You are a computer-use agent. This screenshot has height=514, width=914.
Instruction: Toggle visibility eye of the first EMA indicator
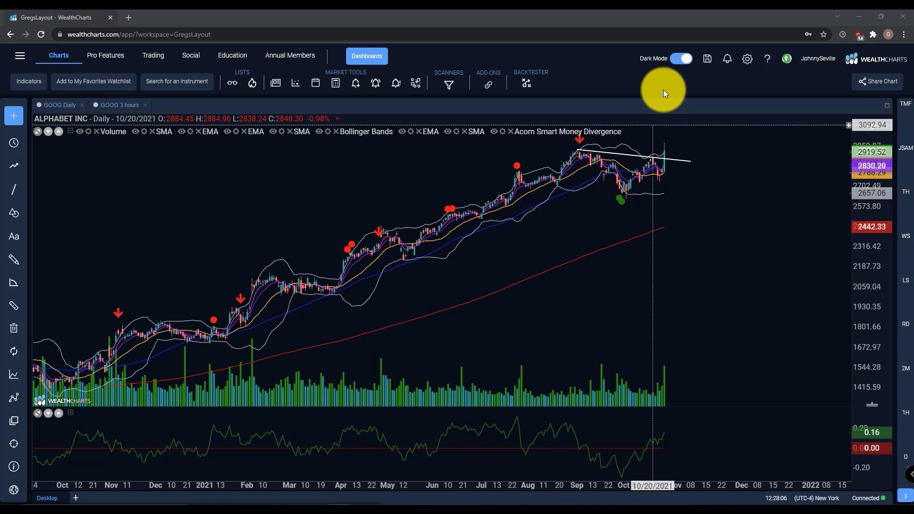[181, 132]
